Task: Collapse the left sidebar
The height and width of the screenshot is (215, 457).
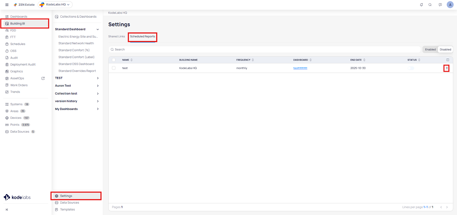Action: [7, 210]
